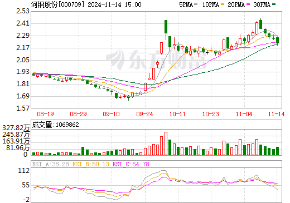Click the stock title 河钢股份[000709]
The height and width of the screenshot is (203, 290).
pyautogui.click(x=58, y=4)
